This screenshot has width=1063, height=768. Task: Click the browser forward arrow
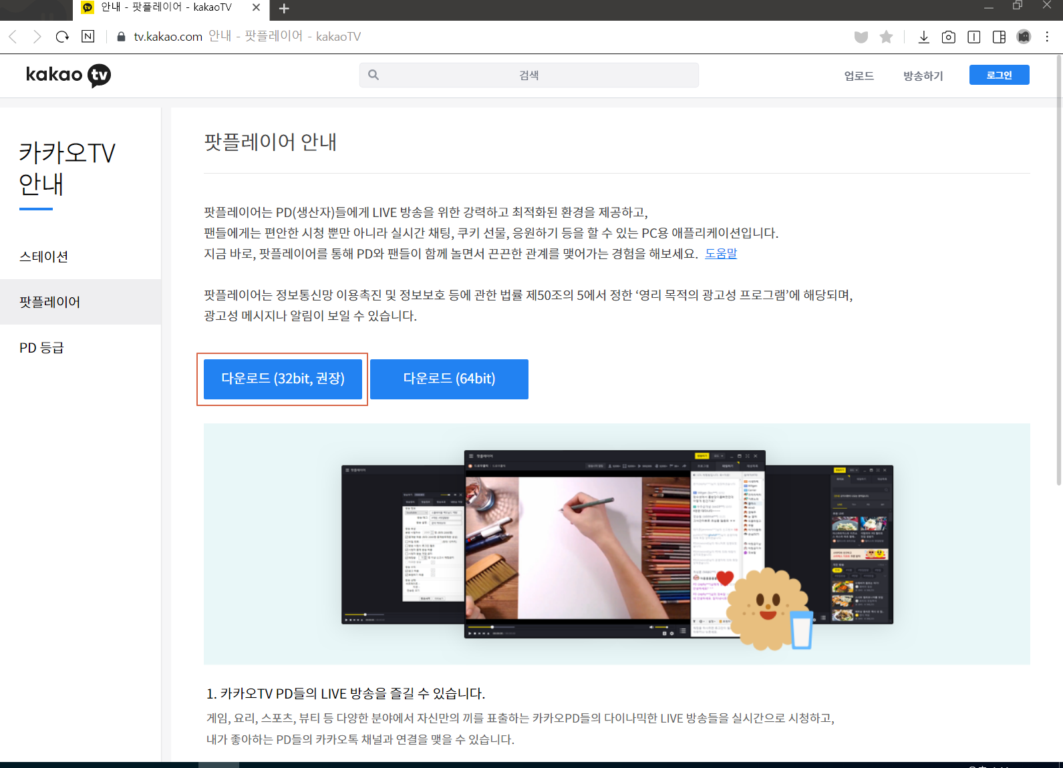tap(37, 37)
